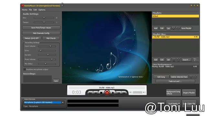The height and width of the screenshot is (116, 207).
Task: Add a file to Playlist Files
Action: click(156, 60)
